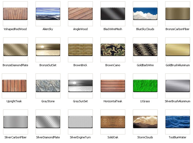Image resolution: width=193 pixels, height=143 pixels.
Task: Select the BronzeDiamondPlate thumbnail
Action: point(16,50)
